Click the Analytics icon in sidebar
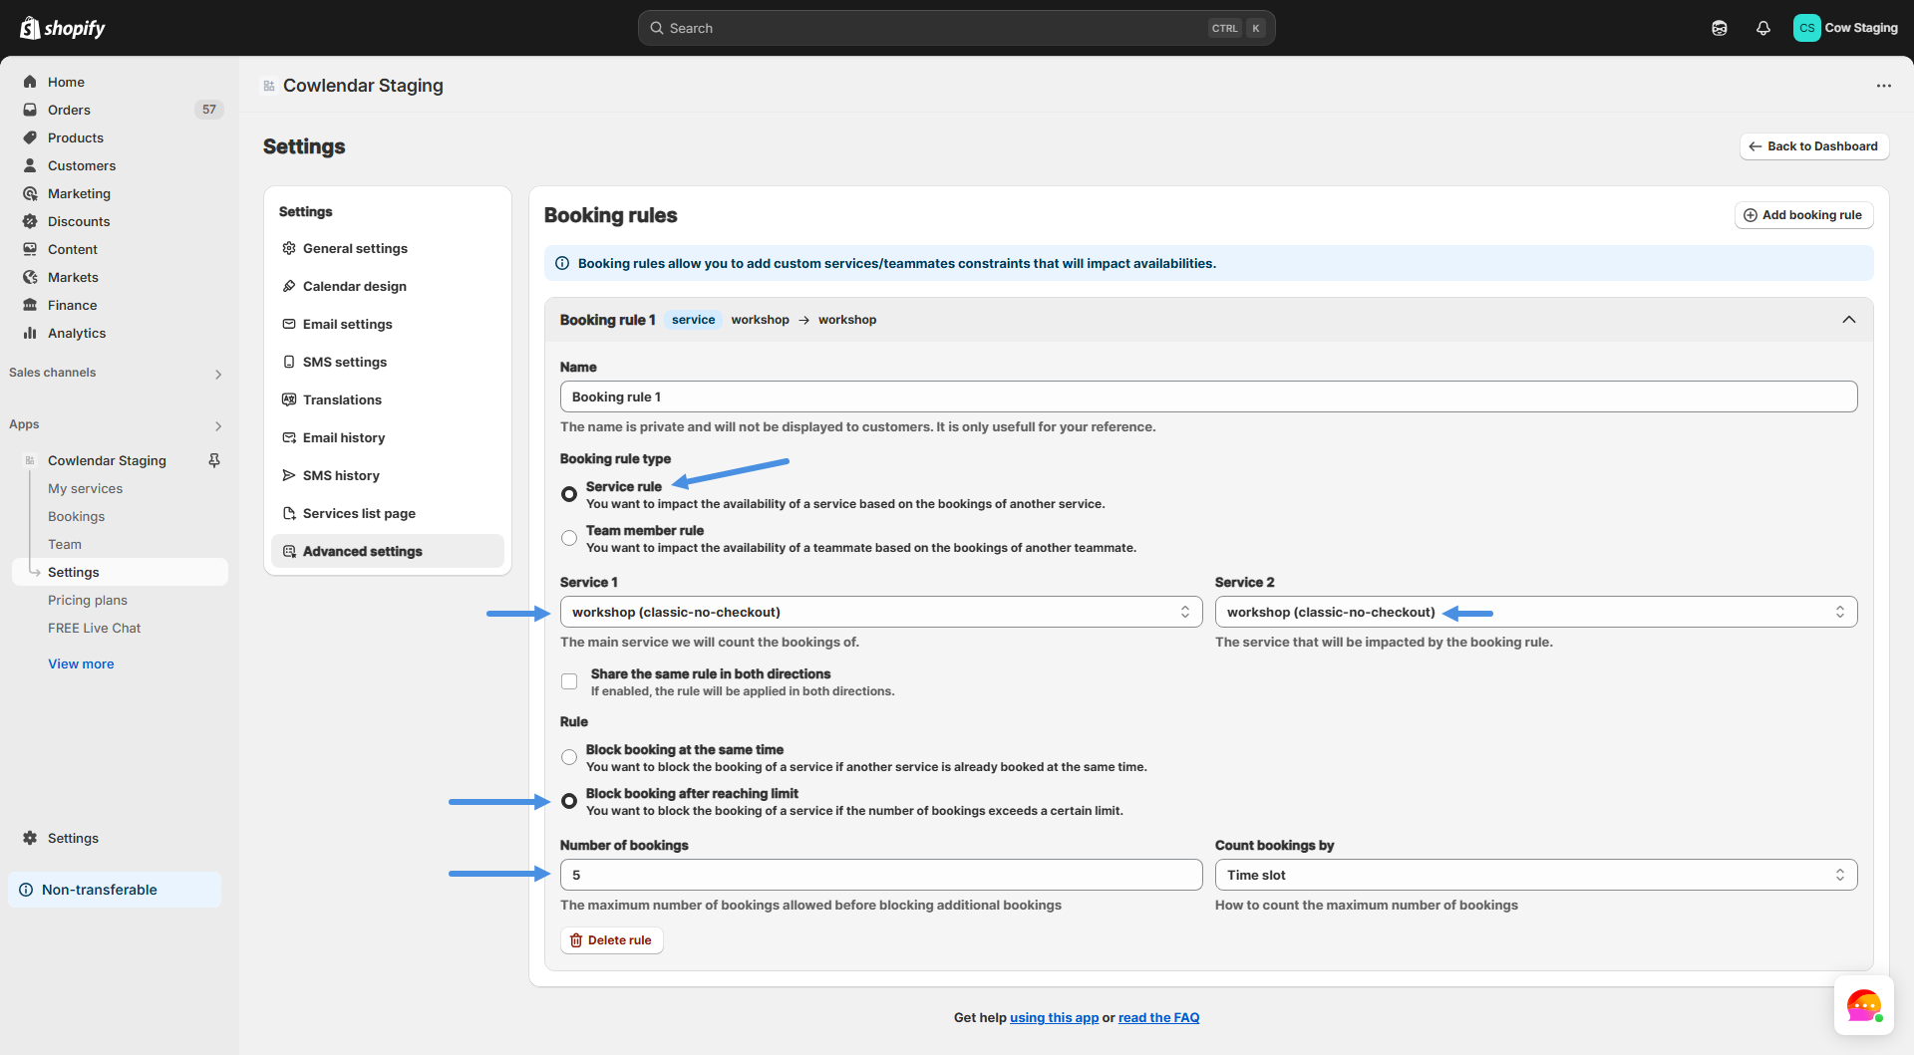The height and width of the screenshot is (1055, 1914). pos(30,333)
